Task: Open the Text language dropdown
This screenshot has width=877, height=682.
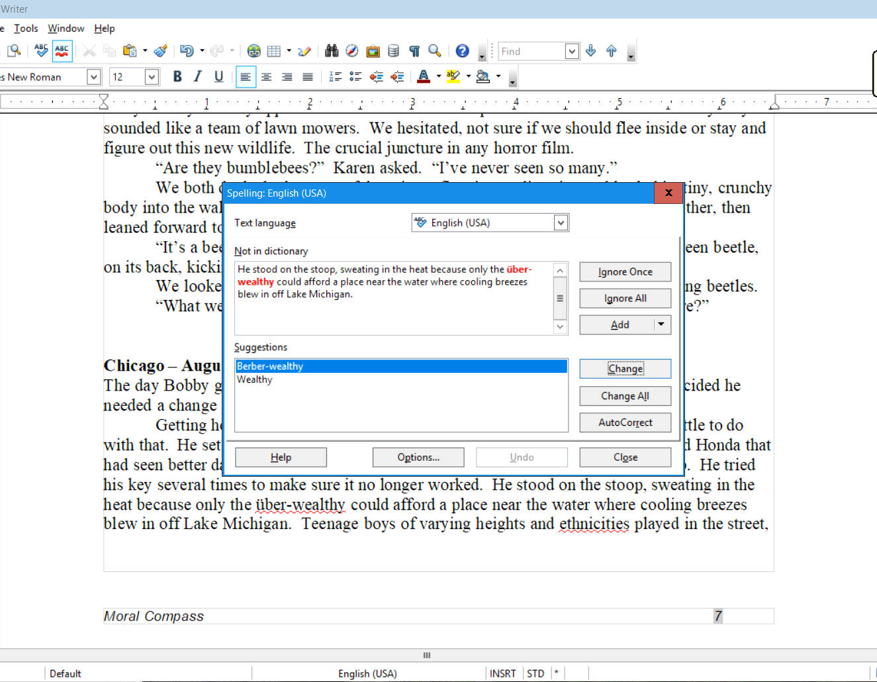Action: [560, 222]
